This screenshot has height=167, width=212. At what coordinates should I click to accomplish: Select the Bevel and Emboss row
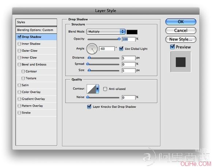tap(36, 65)
